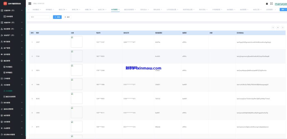Click the lock screen icon
287x139 pixels.
pyautogui.click(x=267, y=4)
